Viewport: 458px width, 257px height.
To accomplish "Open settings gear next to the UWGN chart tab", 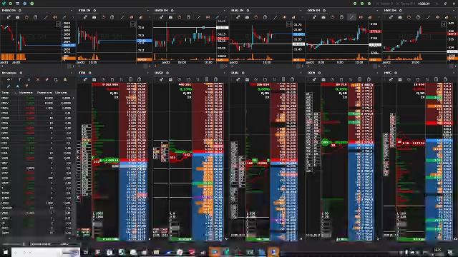I will pos(172,10).
